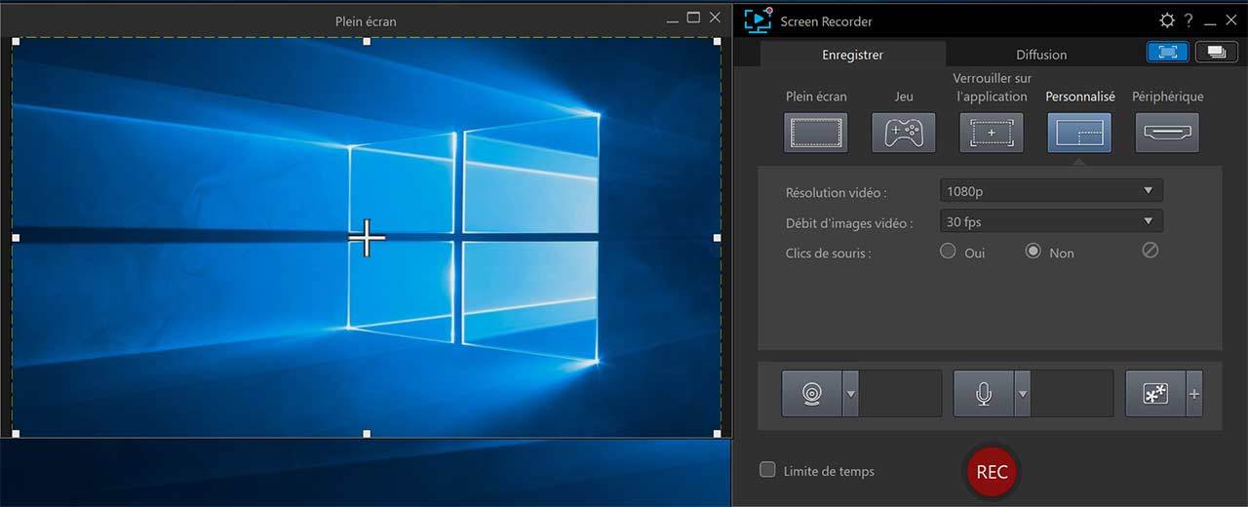This screenshot has width=1248, height=507.
Task: Expand the microphone options arrow
Action: click(x=1023, y=393)
